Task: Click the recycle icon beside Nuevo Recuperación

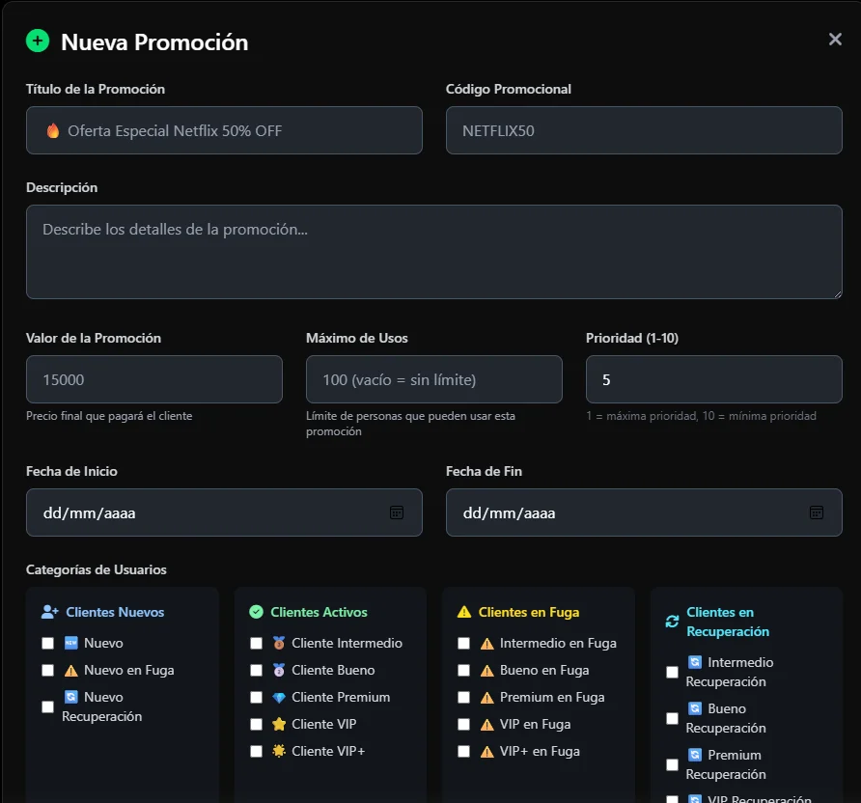Action: point(70,697)
